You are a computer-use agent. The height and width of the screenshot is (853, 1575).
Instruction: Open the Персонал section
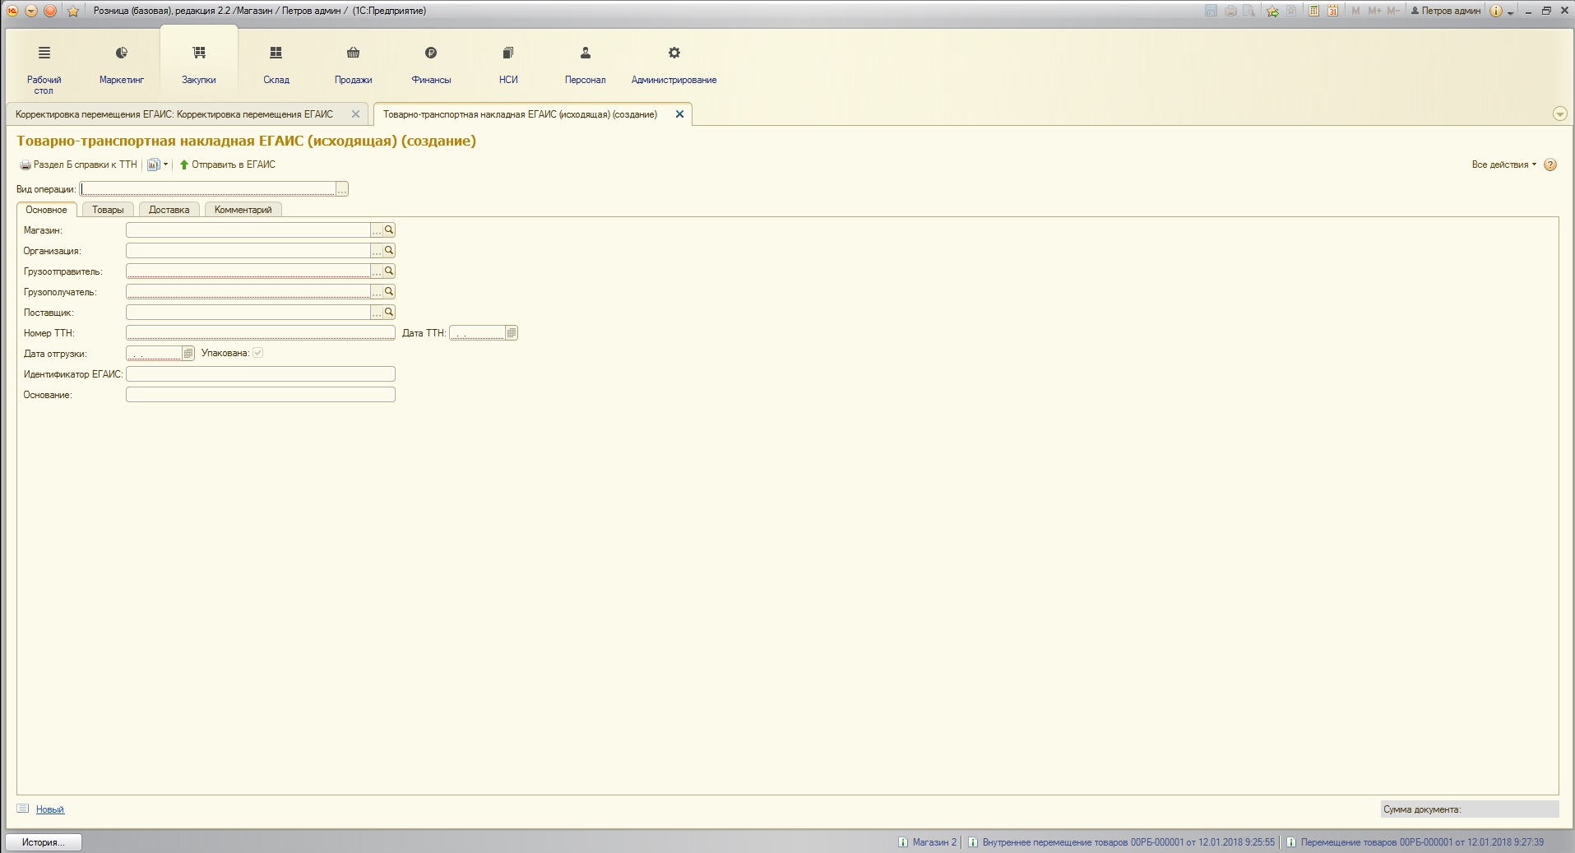click(x=586, y=66)
